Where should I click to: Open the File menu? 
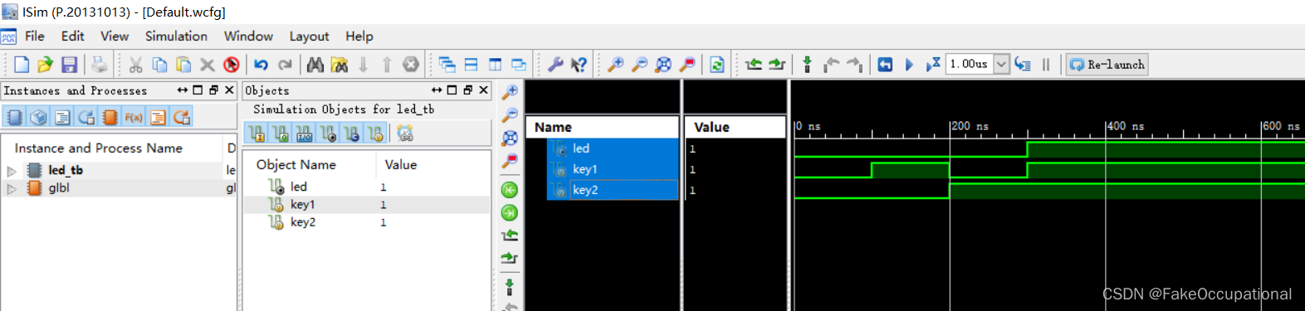point(35,36)
